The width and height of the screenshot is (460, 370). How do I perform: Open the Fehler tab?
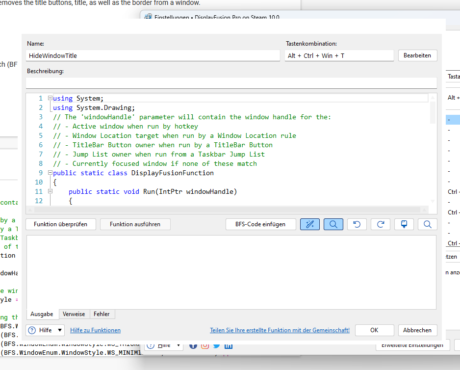coord(102,314)
